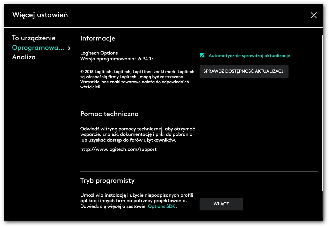Click the Tryb programisty heading
This screenshot has height=227, width=329.
pos(107,181)
